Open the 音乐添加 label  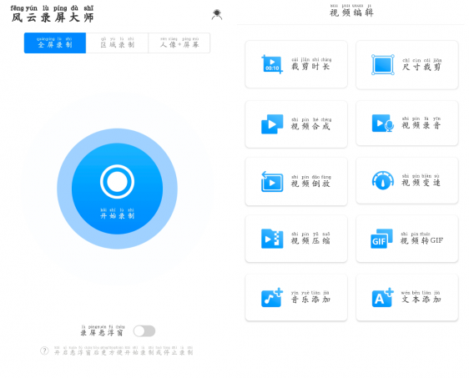pos(310,297)
